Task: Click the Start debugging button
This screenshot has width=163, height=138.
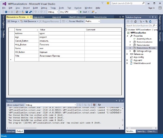Action: (83, 12)
